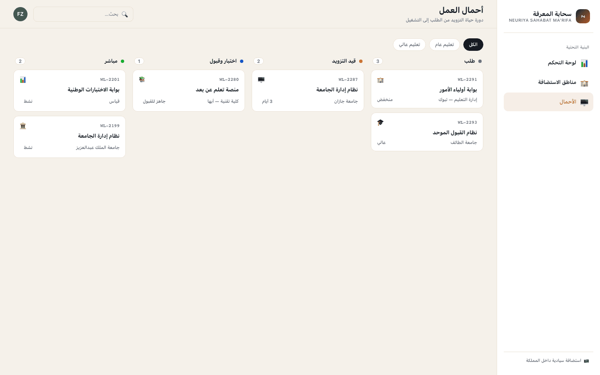Click the منخفض priority label
This screenshot has height=375, width=600.
[x=385, y=100]
